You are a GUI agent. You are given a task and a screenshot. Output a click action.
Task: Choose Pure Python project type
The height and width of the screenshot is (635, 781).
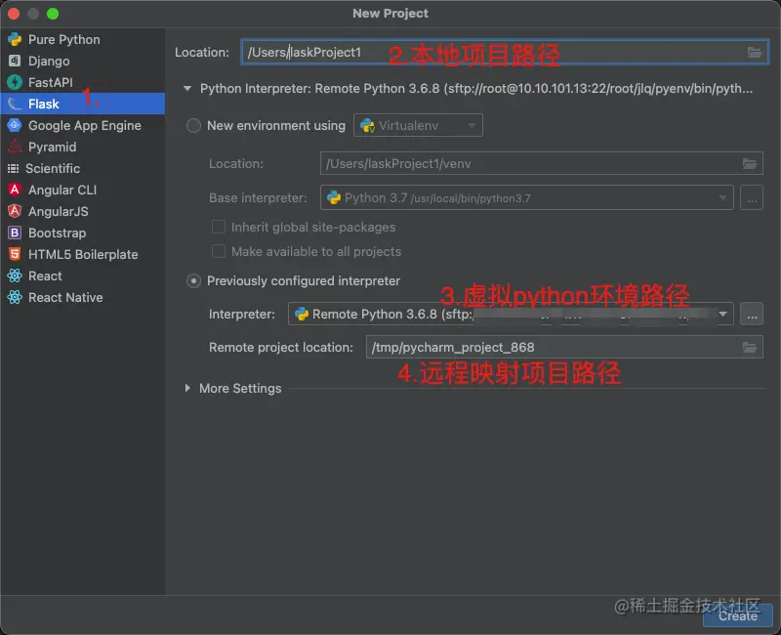pyautogui.click(x=63, y=39)
